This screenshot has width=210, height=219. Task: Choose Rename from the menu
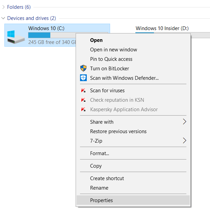(133, 188)
